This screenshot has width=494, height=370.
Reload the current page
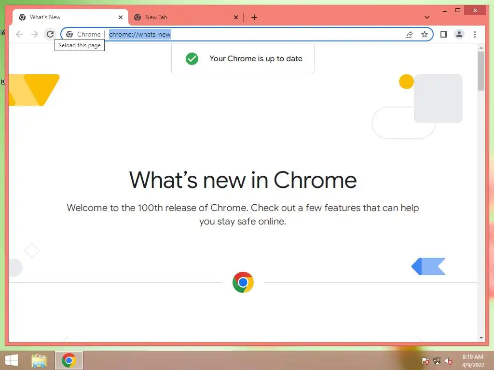click(x=50, y=34)
